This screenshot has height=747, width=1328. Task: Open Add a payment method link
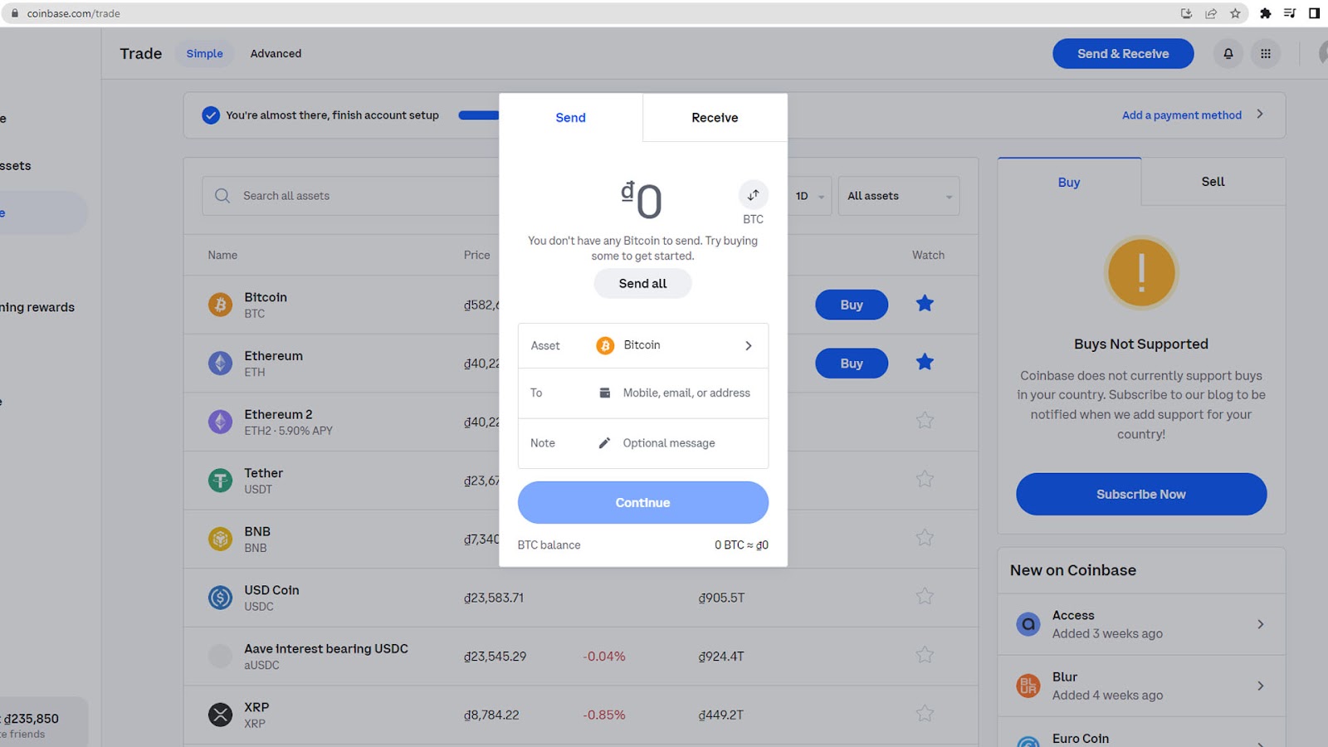1182,115
